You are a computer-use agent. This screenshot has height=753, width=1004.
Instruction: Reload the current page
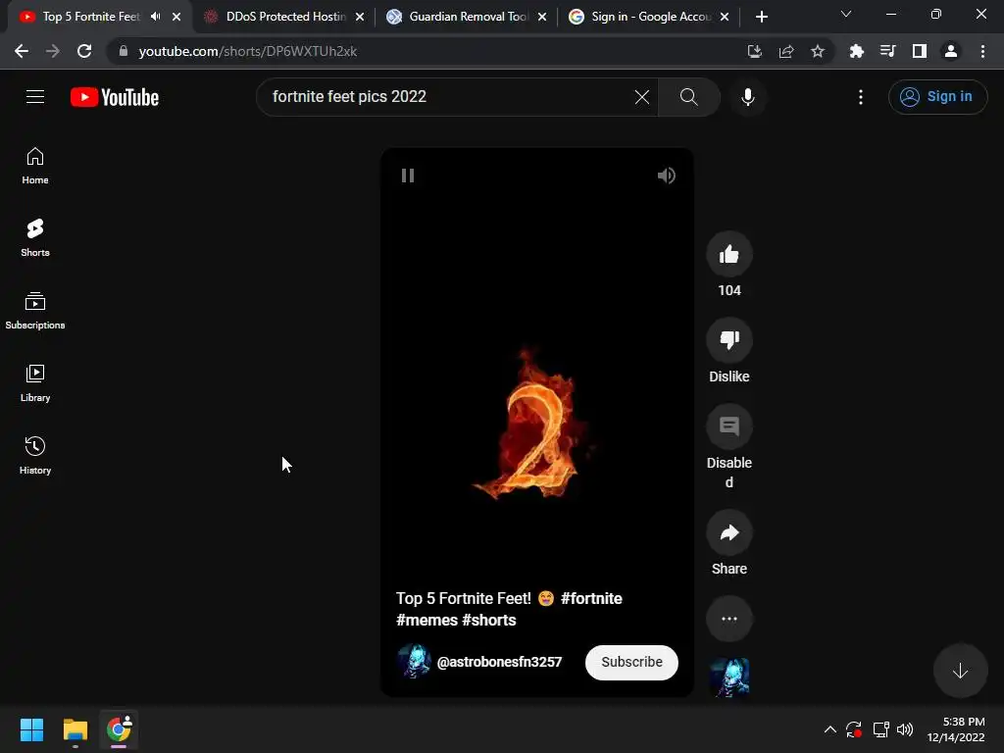click(x=84, y=51)
